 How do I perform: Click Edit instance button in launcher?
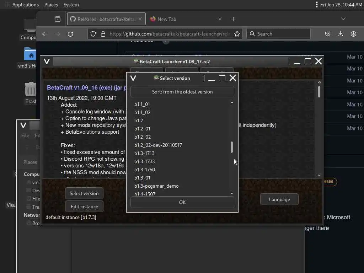[x=84, y=207]
